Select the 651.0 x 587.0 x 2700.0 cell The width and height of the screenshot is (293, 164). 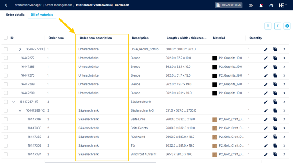pos(181,110)
